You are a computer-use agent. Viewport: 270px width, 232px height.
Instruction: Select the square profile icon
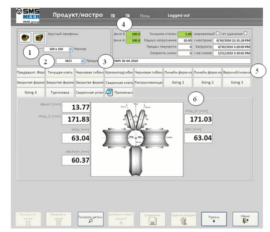pos(39,38)
